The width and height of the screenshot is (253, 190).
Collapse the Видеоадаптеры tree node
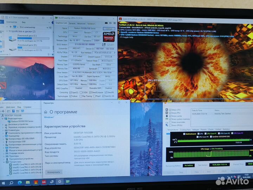pos(2,119)
